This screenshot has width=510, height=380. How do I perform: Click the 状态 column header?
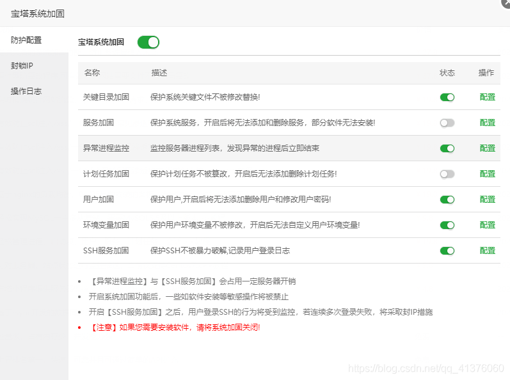447,73
